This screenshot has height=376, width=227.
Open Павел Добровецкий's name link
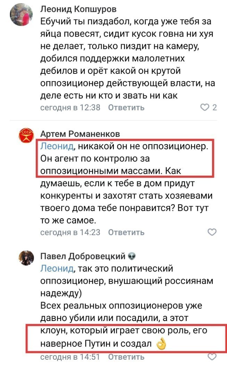(x=83, y=256)
